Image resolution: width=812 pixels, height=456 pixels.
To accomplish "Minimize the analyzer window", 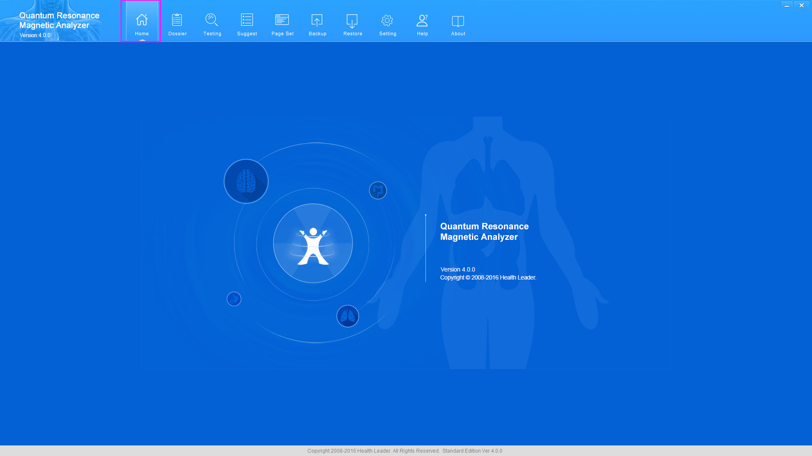I will click(x=787, y=5).
